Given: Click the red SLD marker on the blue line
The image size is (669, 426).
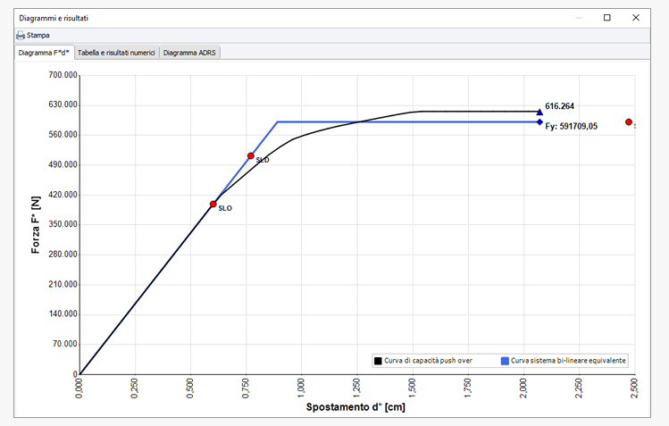Looking at the screenshot, I should 251,155.
